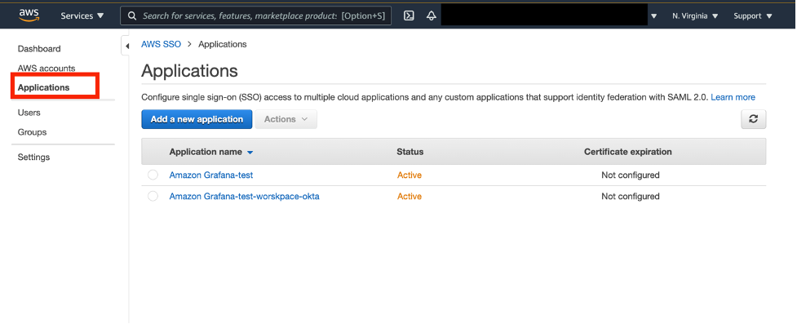Open the CloudShell terminal icon
The height and width of the screenshot is (324, 797).
pos(409,16)
